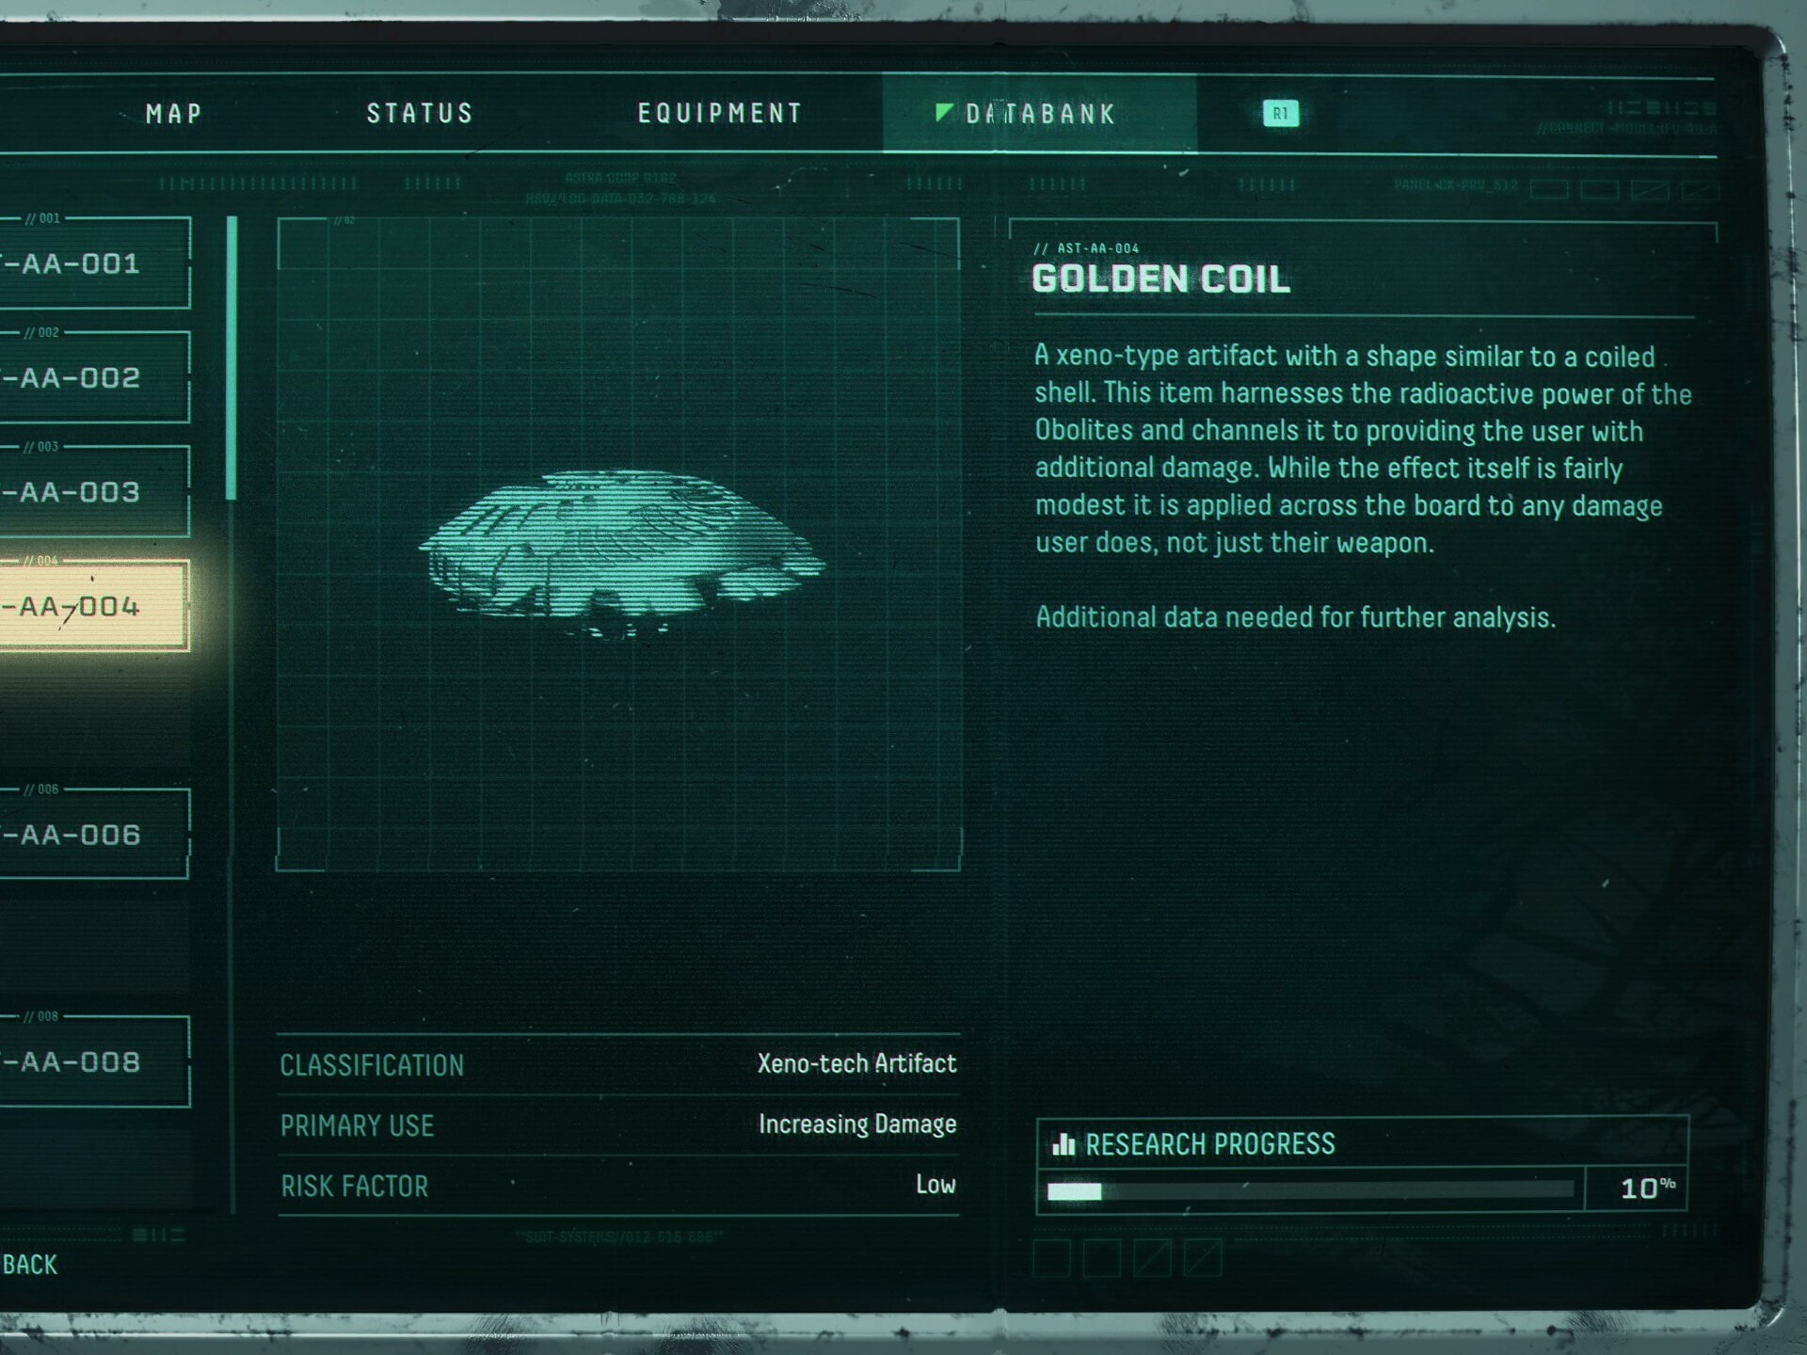The image size is (1807, 1355).
Task: Click the Classification row value
Action: pyautogui.click(x=856, y=1063)
